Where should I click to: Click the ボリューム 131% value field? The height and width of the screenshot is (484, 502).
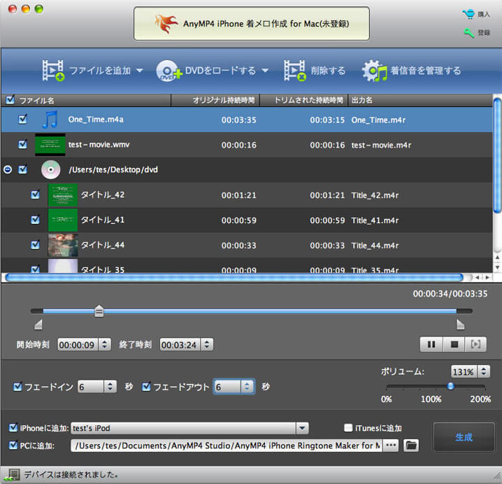click(x=464, y=372)
